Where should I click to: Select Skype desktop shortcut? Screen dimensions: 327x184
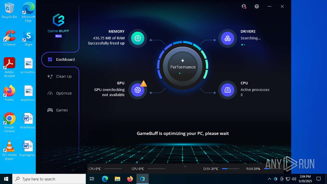tap(28, 38)
